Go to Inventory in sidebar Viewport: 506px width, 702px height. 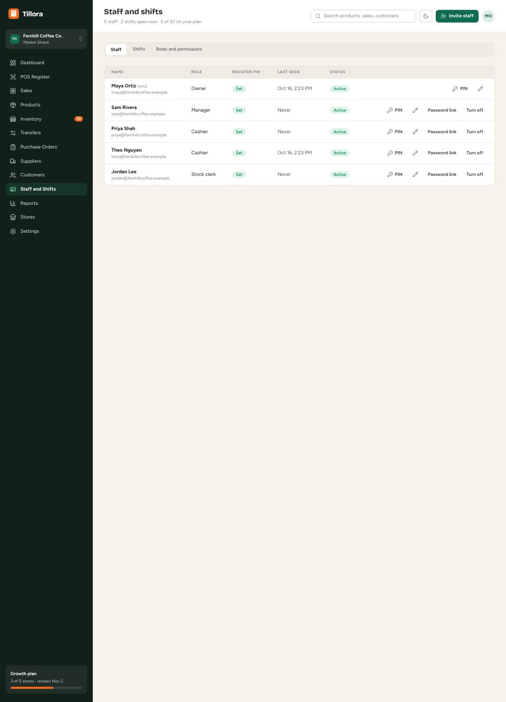46,119
